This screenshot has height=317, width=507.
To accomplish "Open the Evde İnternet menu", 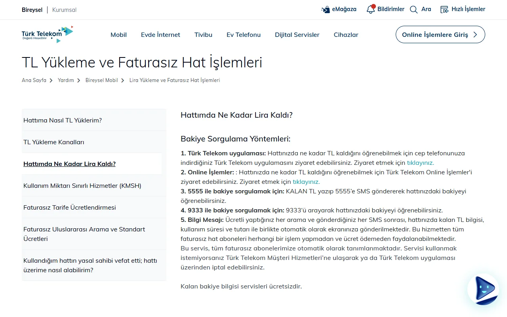I will point(160,34).
